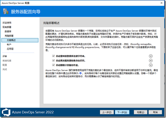Open the 完成 step in sidebar
The width and height of the screenshot is (166, 118).
5,69
